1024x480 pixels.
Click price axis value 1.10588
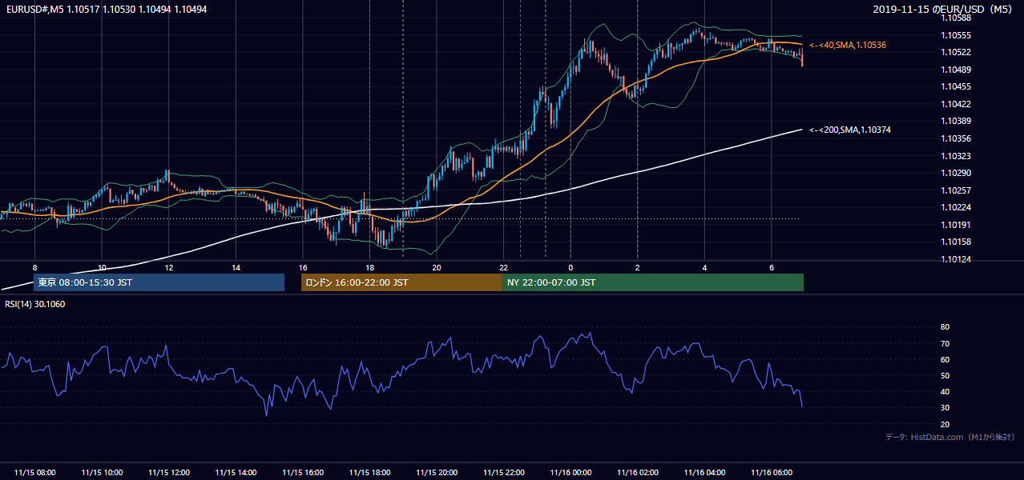pos(956,18)
